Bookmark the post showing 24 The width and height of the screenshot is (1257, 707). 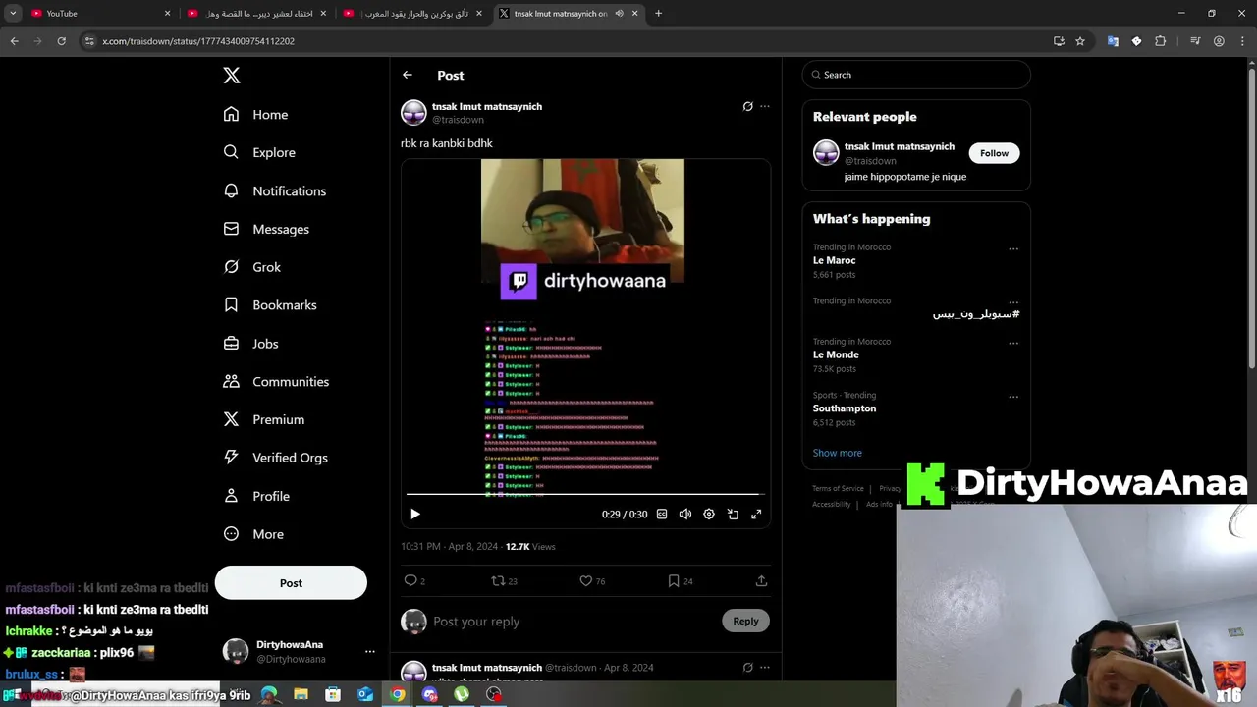(x=674, y=580)
